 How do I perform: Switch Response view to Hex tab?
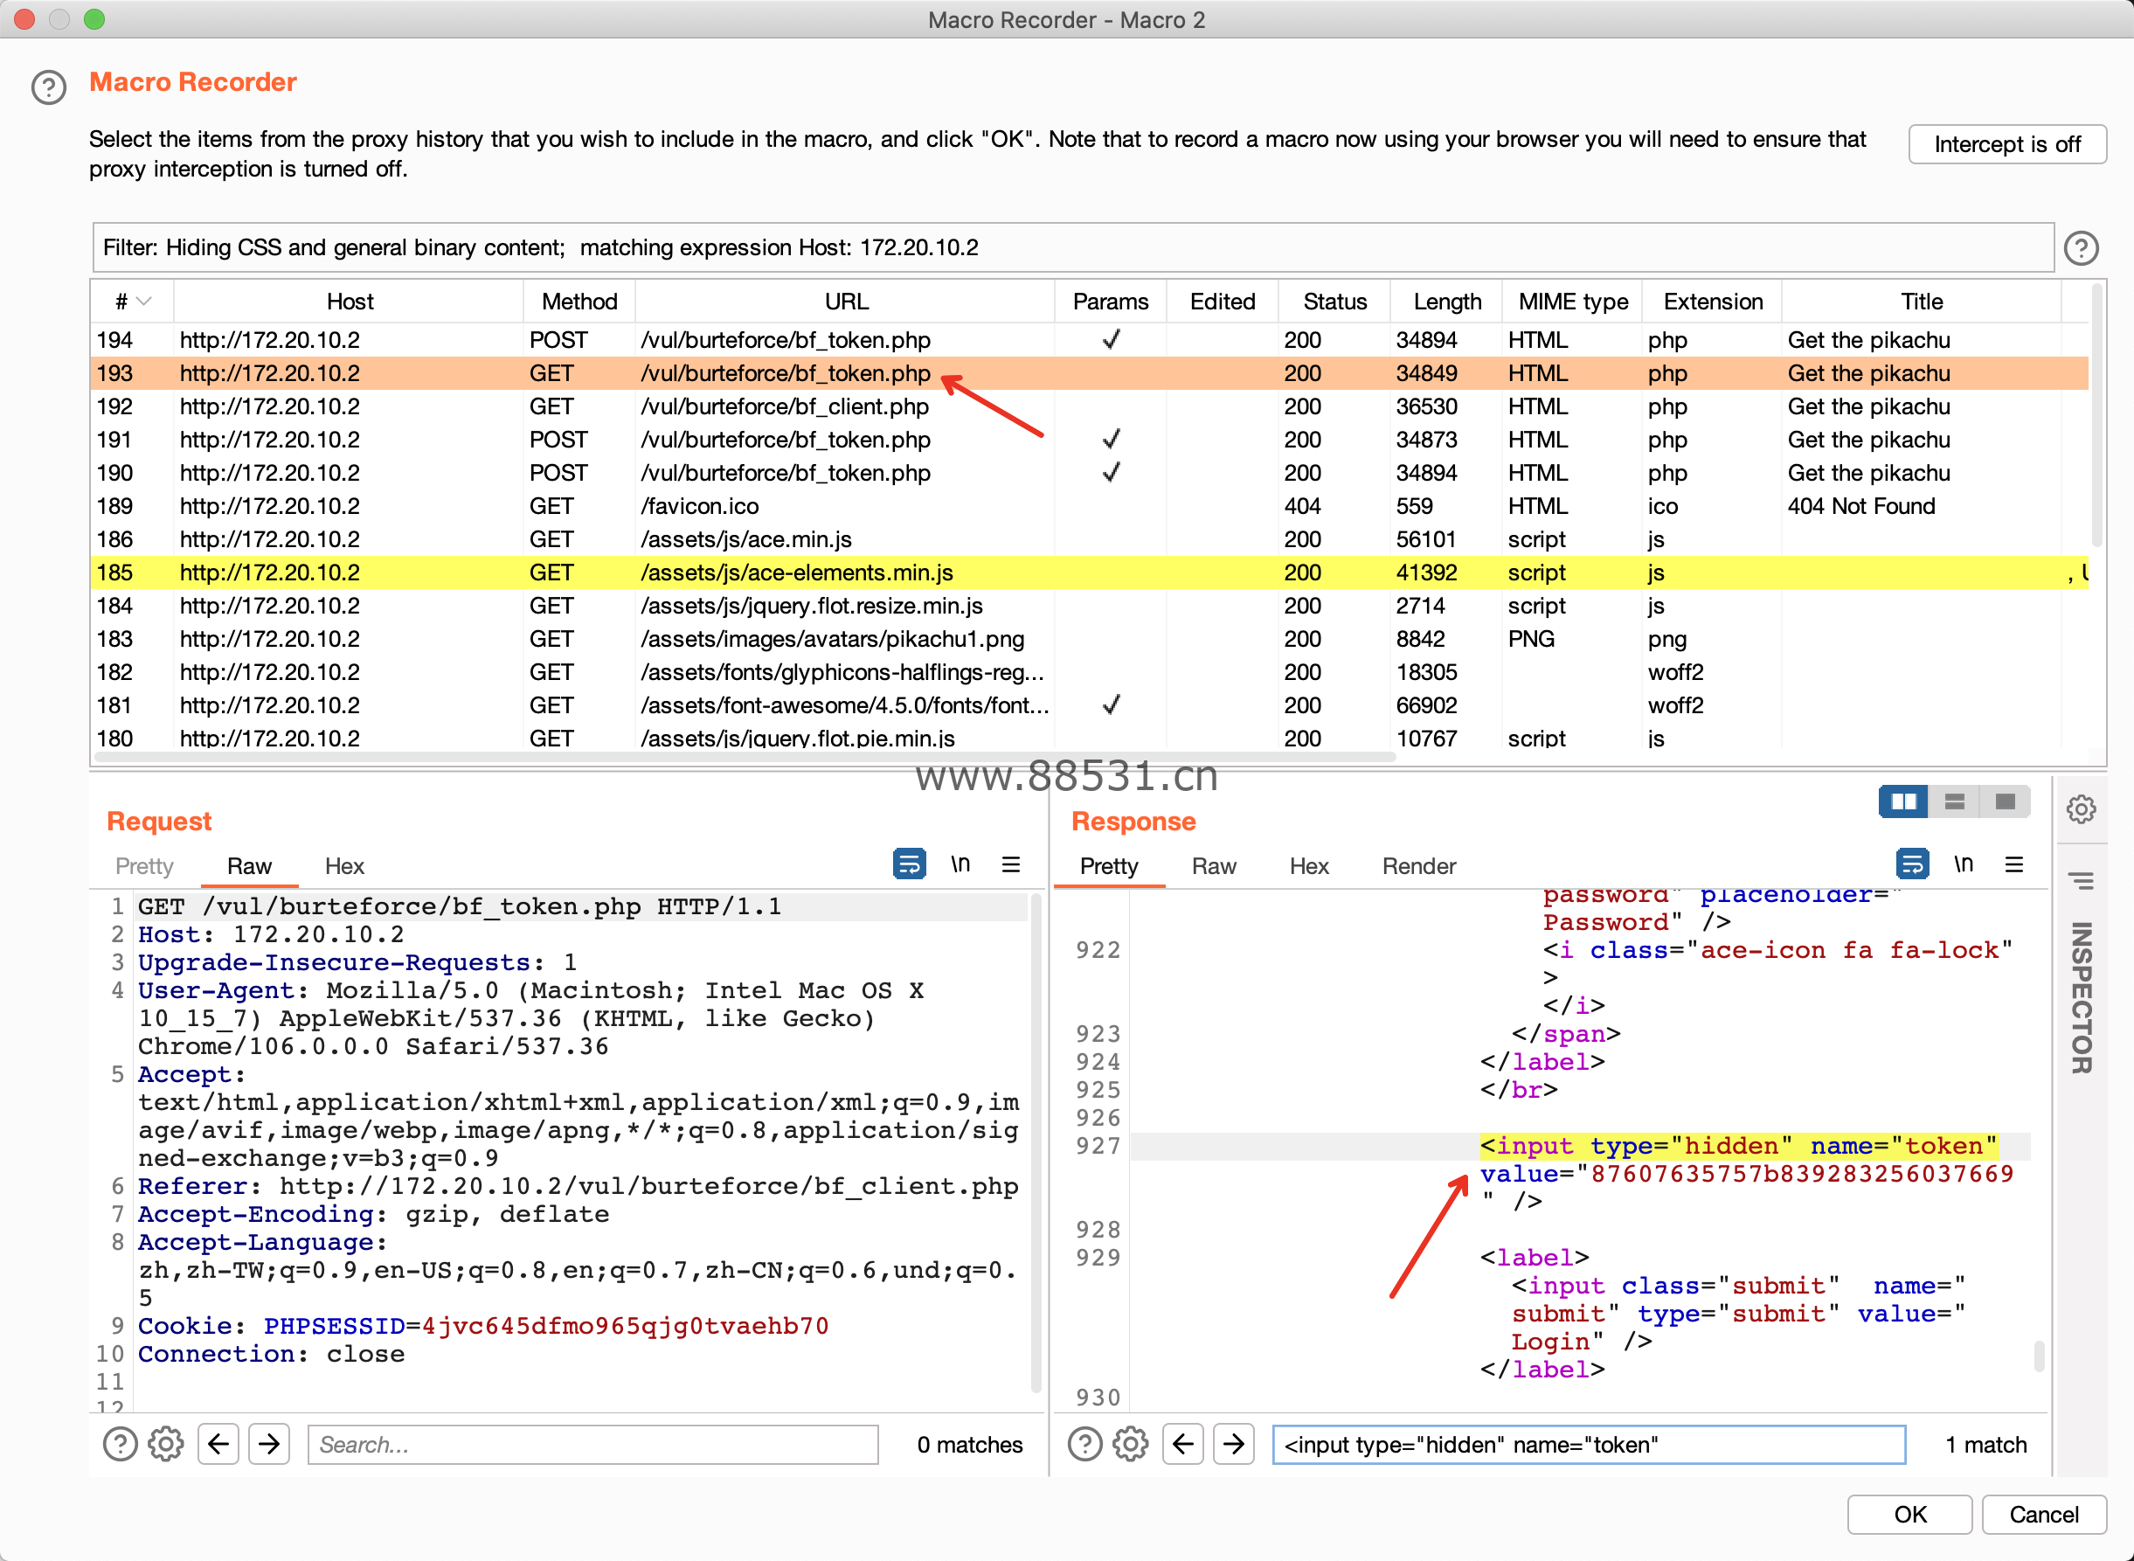pyautogui.click(x=1309, y=865)
